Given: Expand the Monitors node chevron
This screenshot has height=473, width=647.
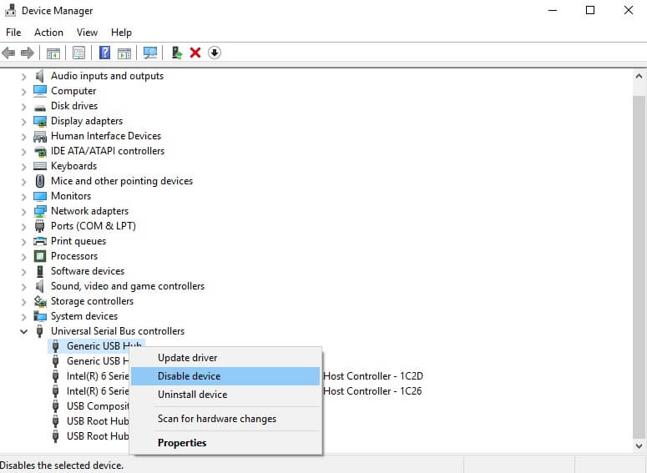Looking at the screenshot, I should coord(23,197).
